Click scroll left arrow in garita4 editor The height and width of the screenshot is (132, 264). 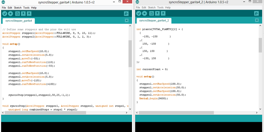3,113
